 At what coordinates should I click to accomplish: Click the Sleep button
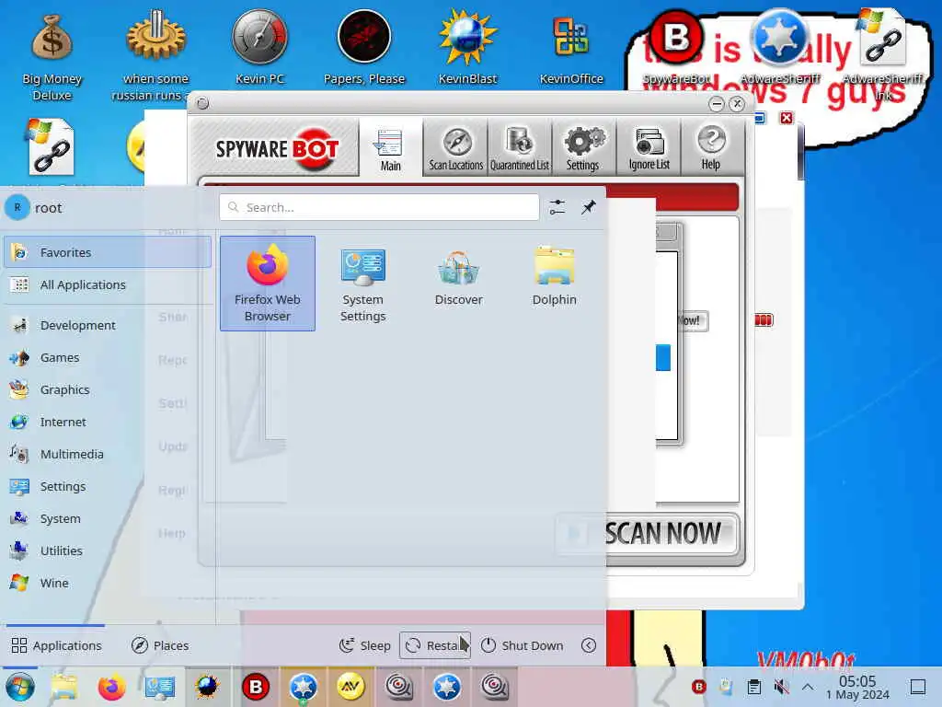point(364,645)
